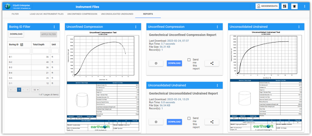312x136 pixels.
Task: Go to first page in Boring grid pager
Action: click(11, 90)
